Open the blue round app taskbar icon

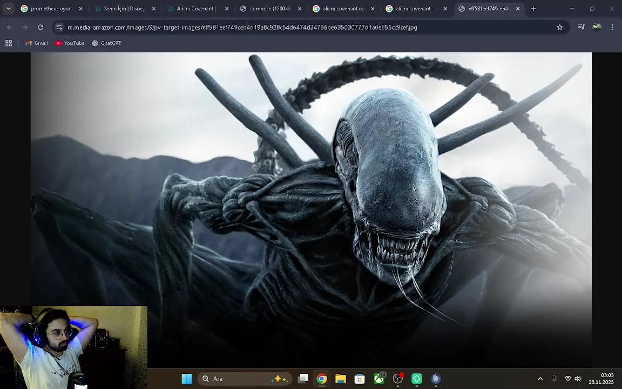[x=436, y=379]
